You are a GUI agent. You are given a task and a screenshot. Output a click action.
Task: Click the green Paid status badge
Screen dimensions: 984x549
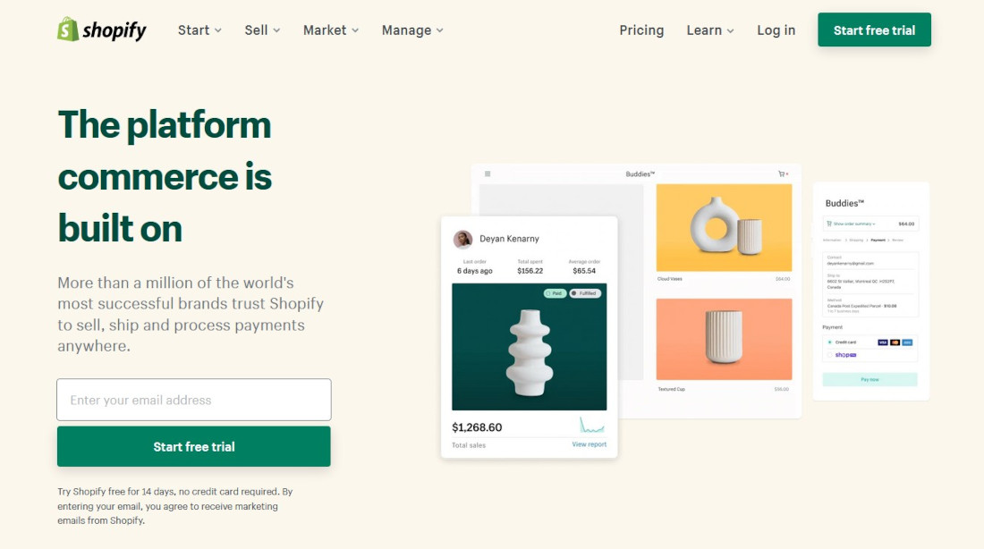coord(555,293)
